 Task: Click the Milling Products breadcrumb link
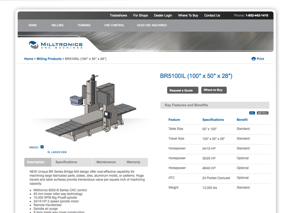coord(49,59)
